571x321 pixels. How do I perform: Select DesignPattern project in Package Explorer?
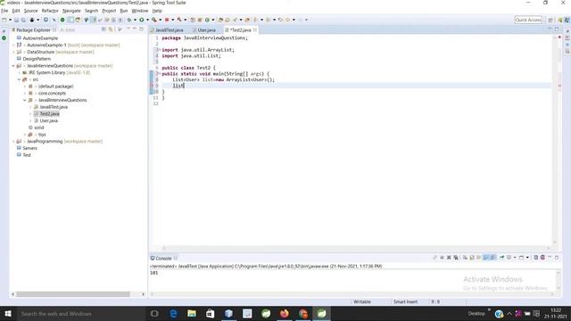(x=37, y=59)
